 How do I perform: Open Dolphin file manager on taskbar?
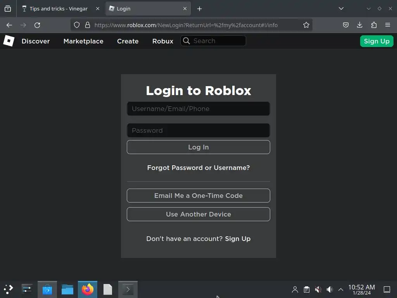tap(67, 289)
